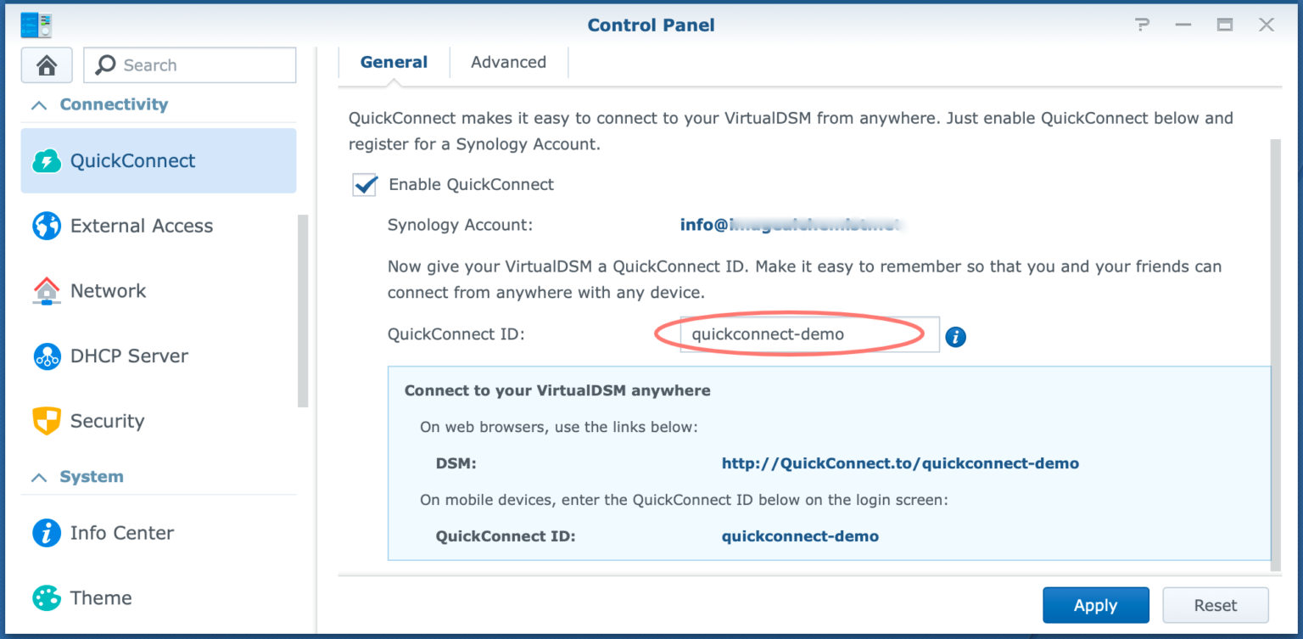The image size is (1303, 639).
Task: Switch to the Advanced tab
Action: [508, 61]
